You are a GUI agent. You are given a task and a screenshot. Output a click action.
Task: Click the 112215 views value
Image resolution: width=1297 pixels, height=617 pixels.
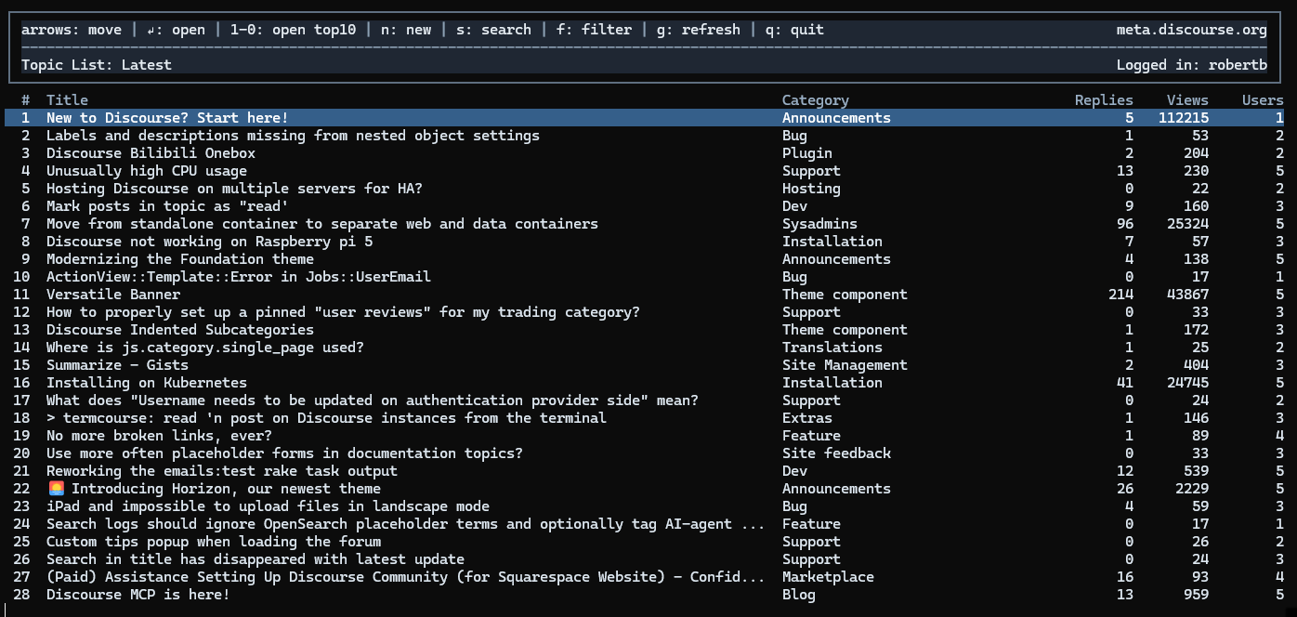(x=1184, y=118)
